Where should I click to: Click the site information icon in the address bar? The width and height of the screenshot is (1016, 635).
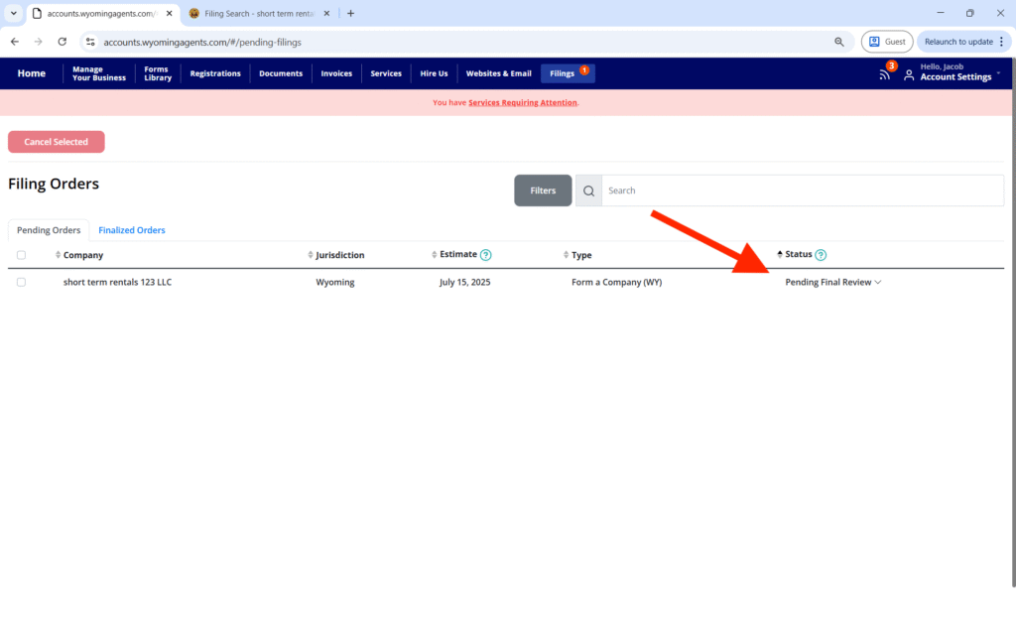point(90,42)
